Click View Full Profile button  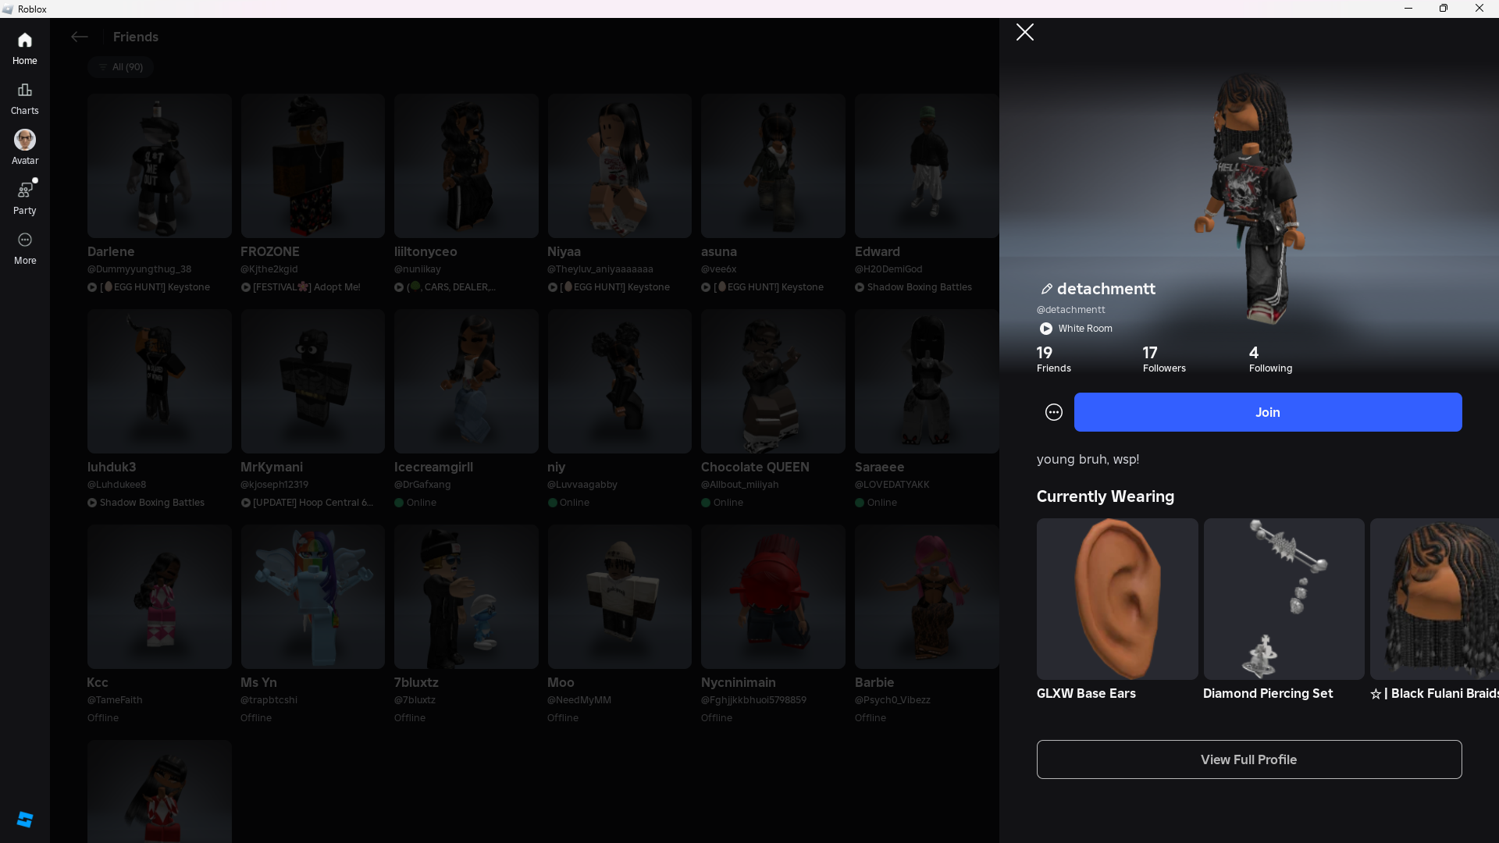point(1248,759)
